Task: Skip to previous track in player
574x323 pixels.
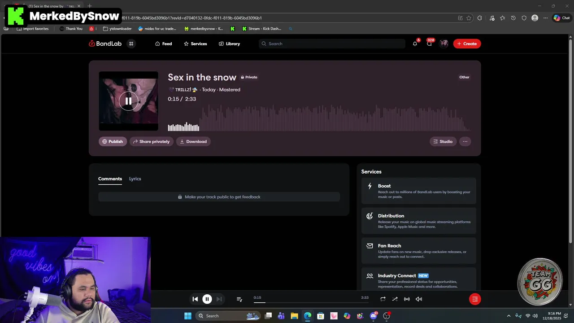Action: pos(195,299)
